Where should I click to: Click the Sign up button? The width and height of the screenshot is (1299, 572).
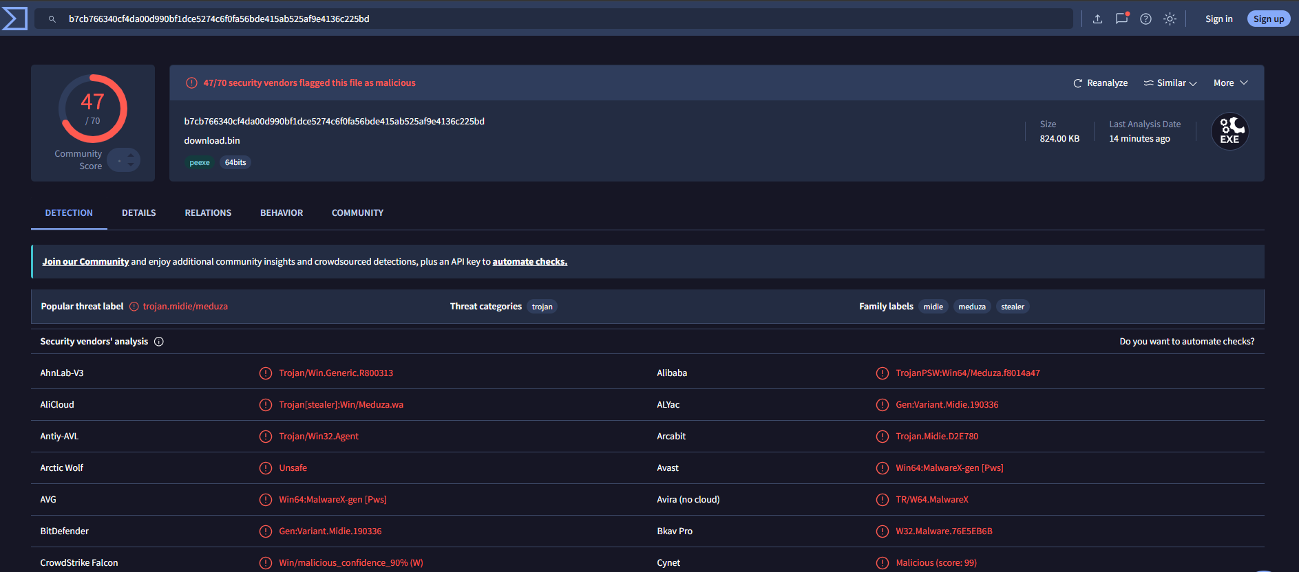[x=1269, y=19]
